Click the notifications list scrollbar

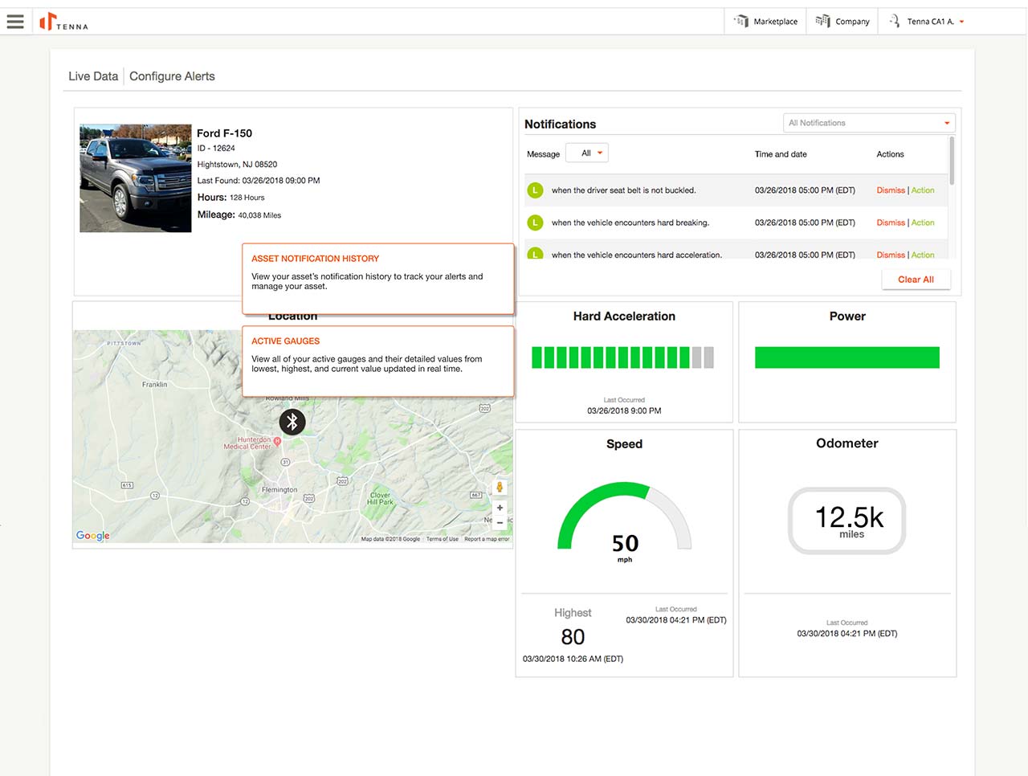coord(952,161)
